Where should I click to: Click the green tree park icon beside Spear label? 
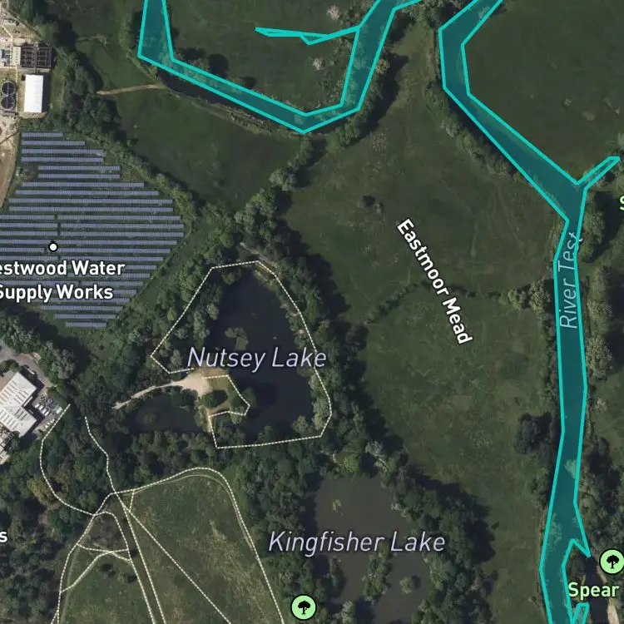pyautogui.click(x=612, y=562)
